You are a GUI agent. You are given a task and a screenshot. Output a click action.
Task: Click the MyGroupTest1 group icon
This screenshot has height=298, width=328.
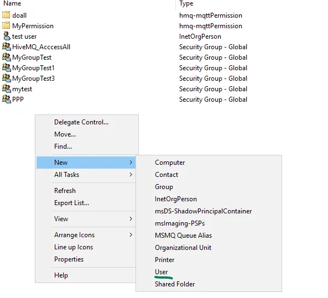7,67
